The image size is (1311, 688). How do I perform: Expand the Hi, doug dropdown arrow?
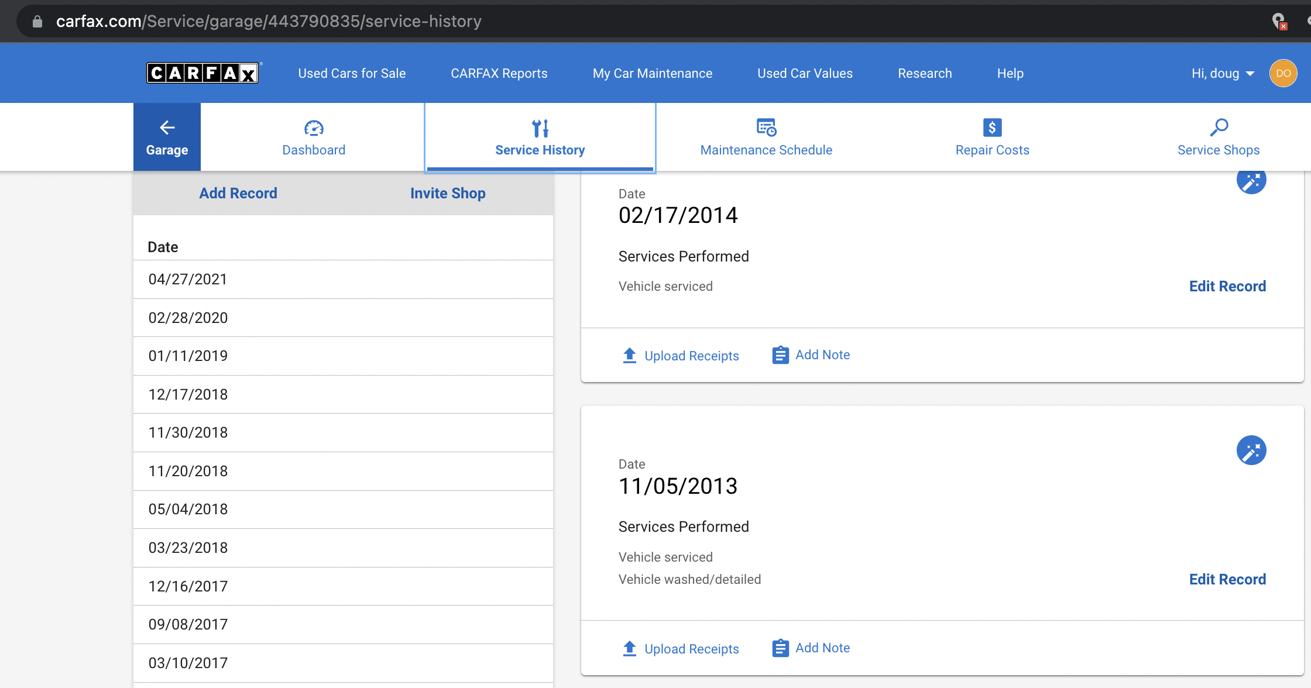(1250, 74)
